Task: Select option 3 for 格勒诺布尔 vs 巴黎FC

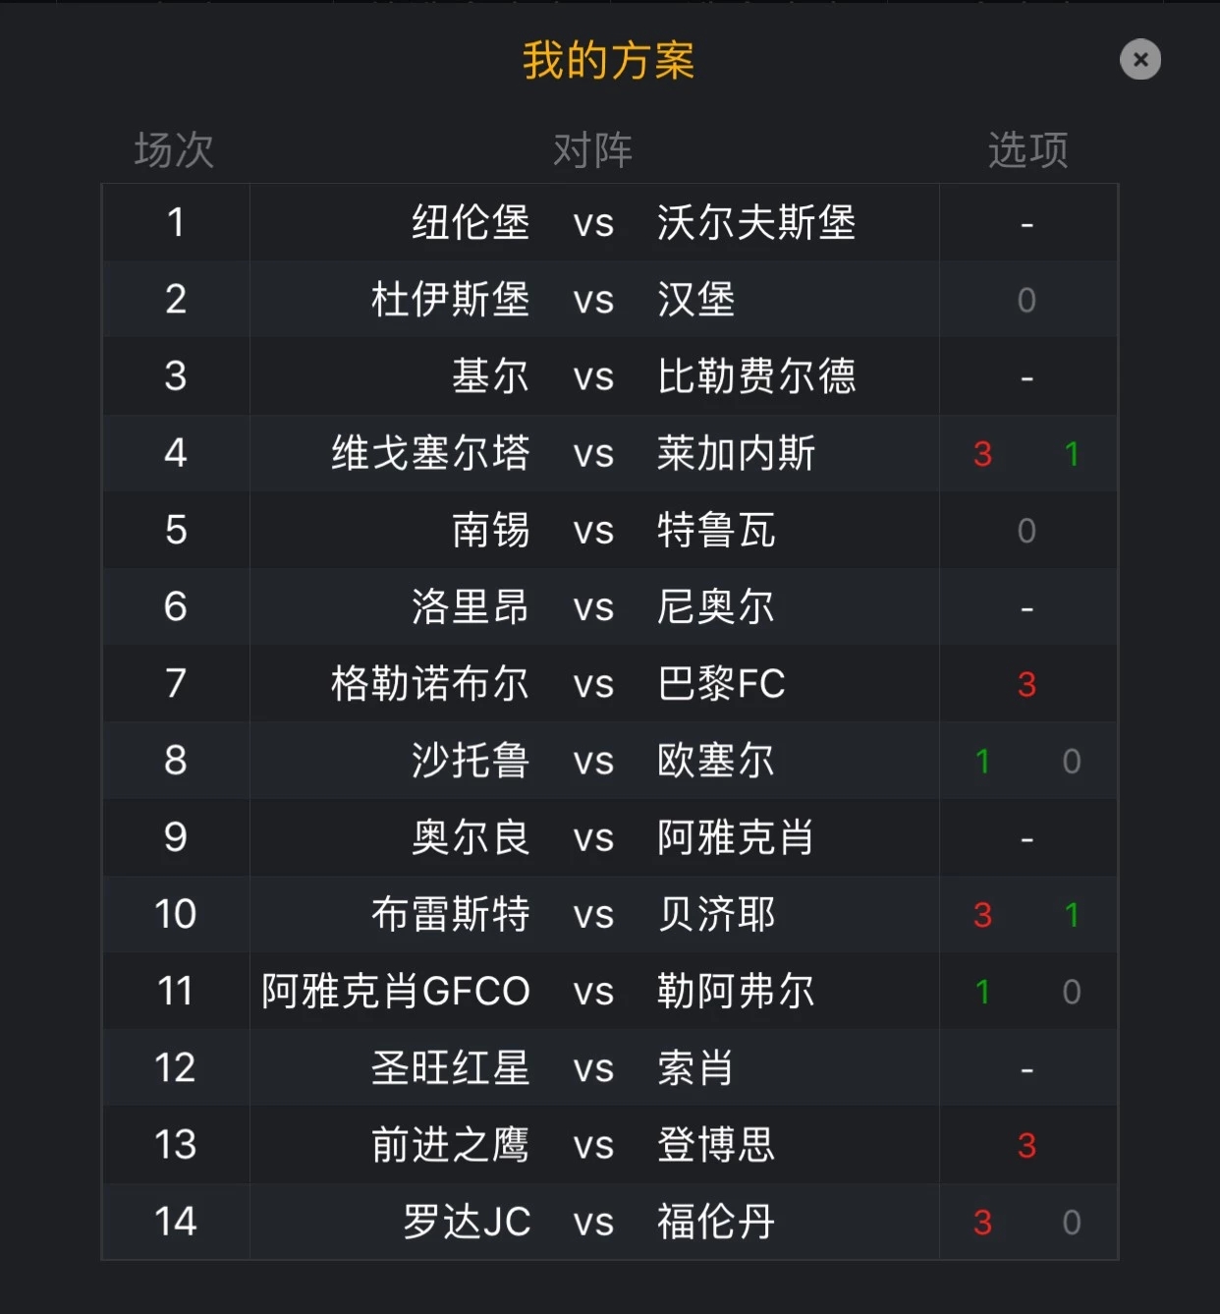Action: [1026, 684]
